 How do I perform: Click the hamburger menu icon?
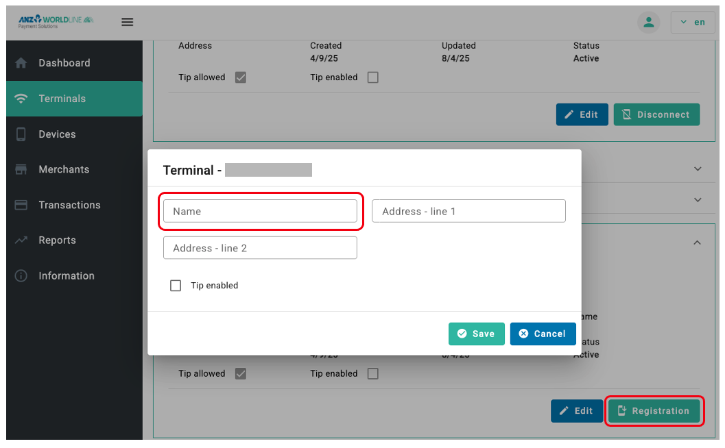127,22
